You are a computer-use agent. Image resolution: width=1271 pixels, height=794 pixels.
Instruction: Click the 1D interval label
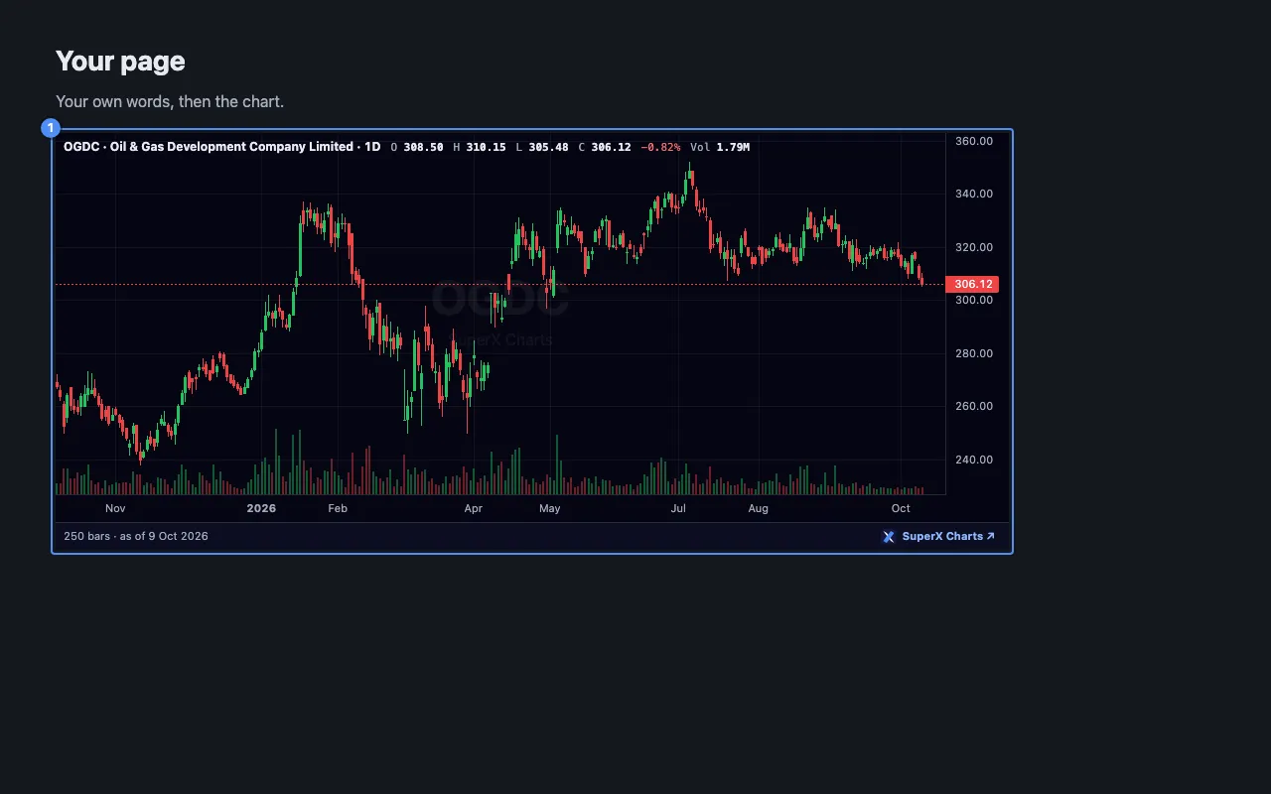tap(372, 147)
